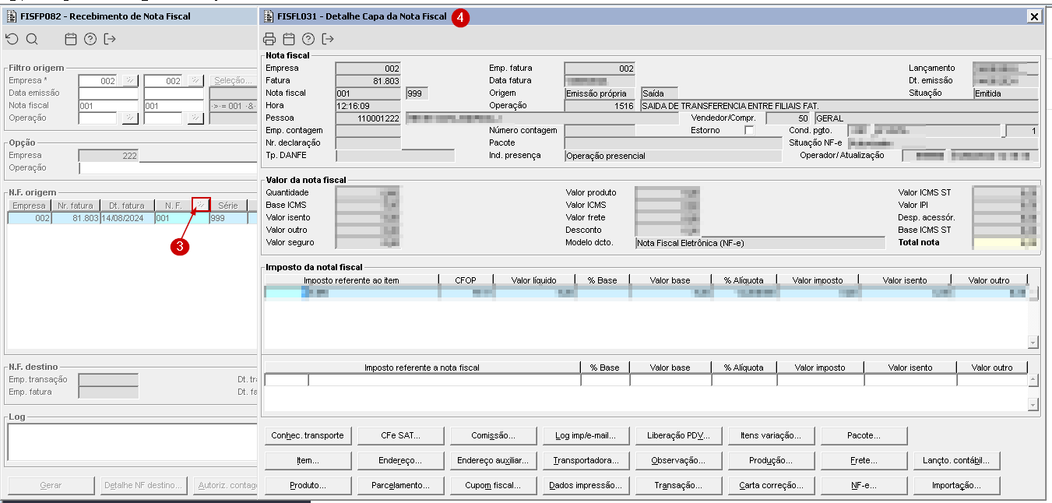Viewport: 1052px width, 503px height.
Task: Open Transportadora... details
Action: [586, 460]
